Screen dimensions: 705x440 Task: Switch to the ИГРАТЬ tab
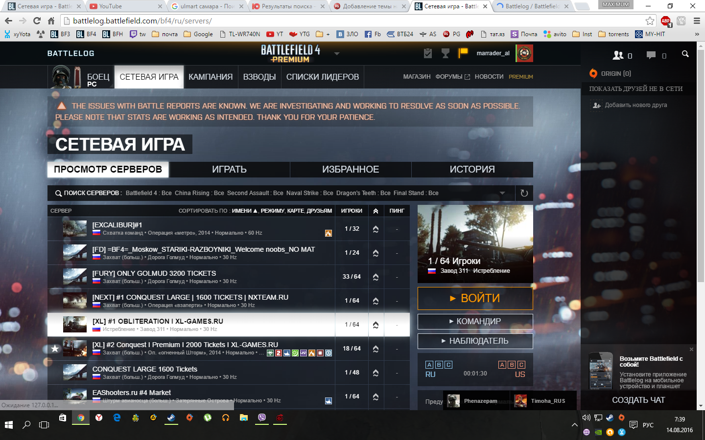click(229, 170)
